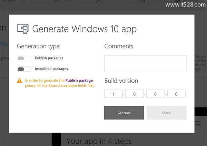Toggle the Publish packages switch
Image resolution: width=207 pixels, height=146 pixels.
point(24,58)
